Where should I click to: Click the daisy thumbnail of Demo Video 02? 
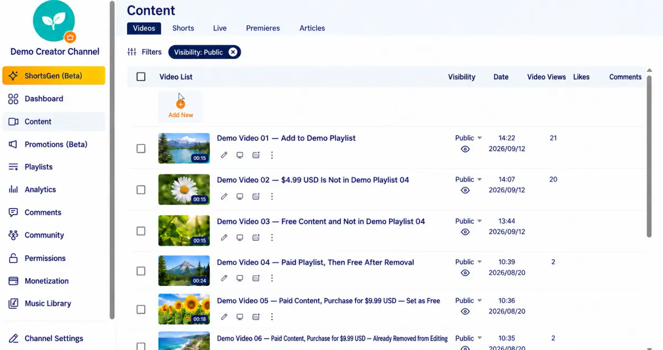click(x=184, y=190)
